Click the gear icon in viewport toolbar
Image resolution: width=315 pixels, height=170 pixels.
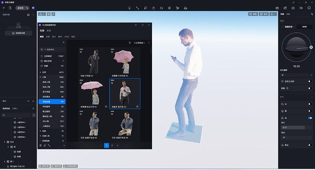pos(48,14)
